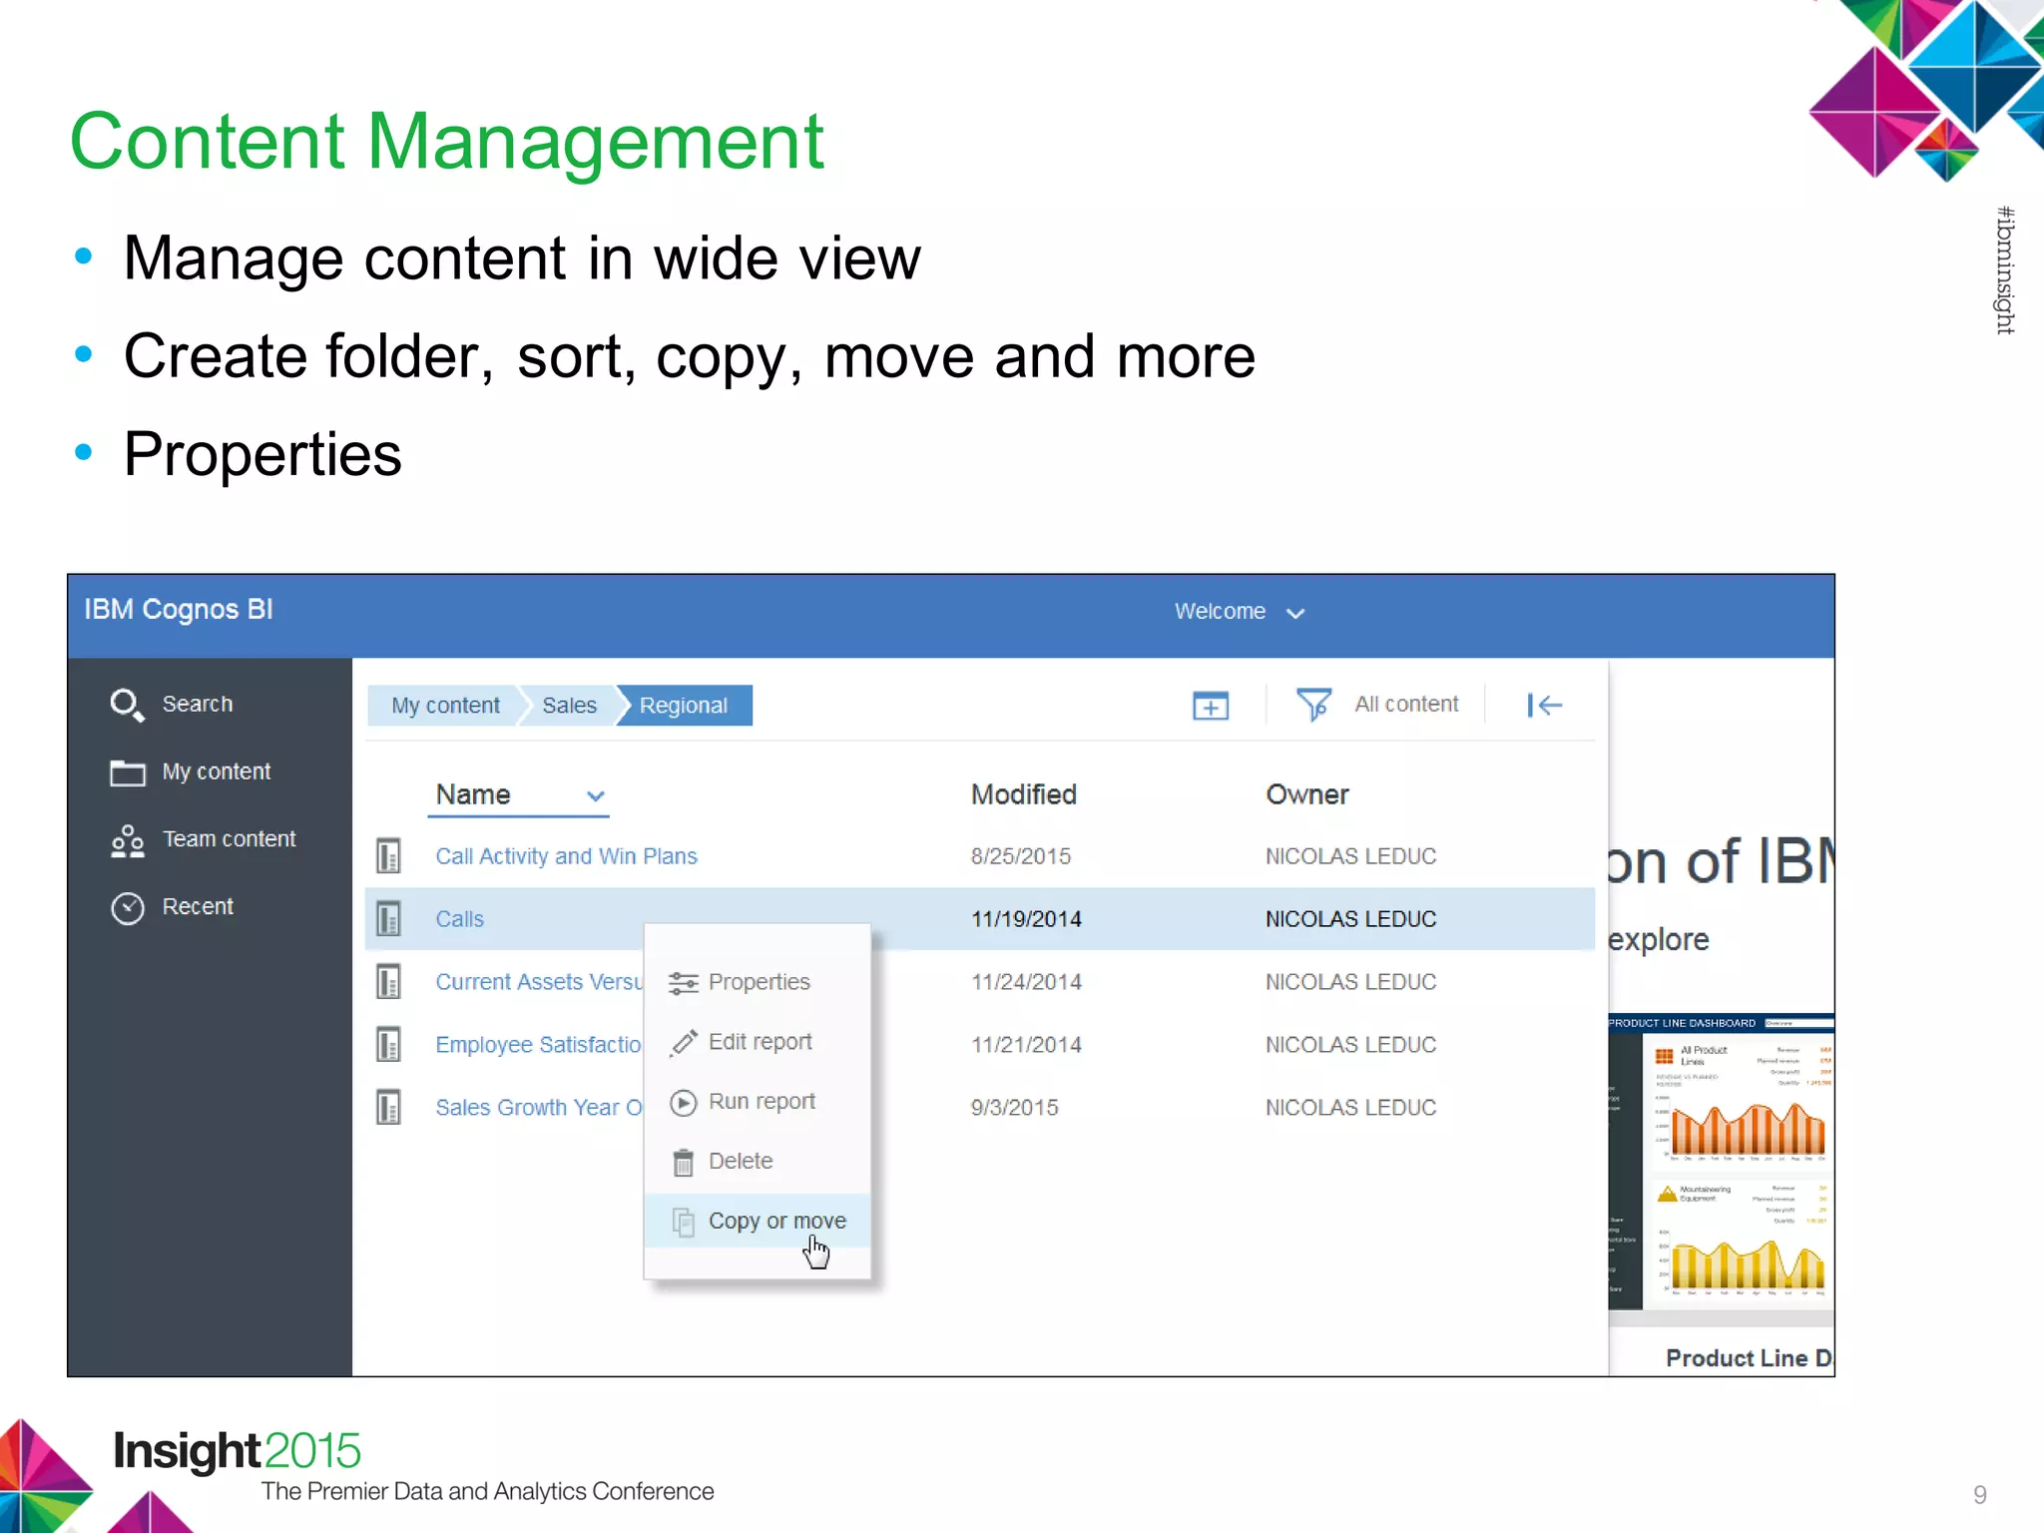Click the 8/25/2015 modified date
This screenshot has width=2044, height=1533.
click(1021, 856)
